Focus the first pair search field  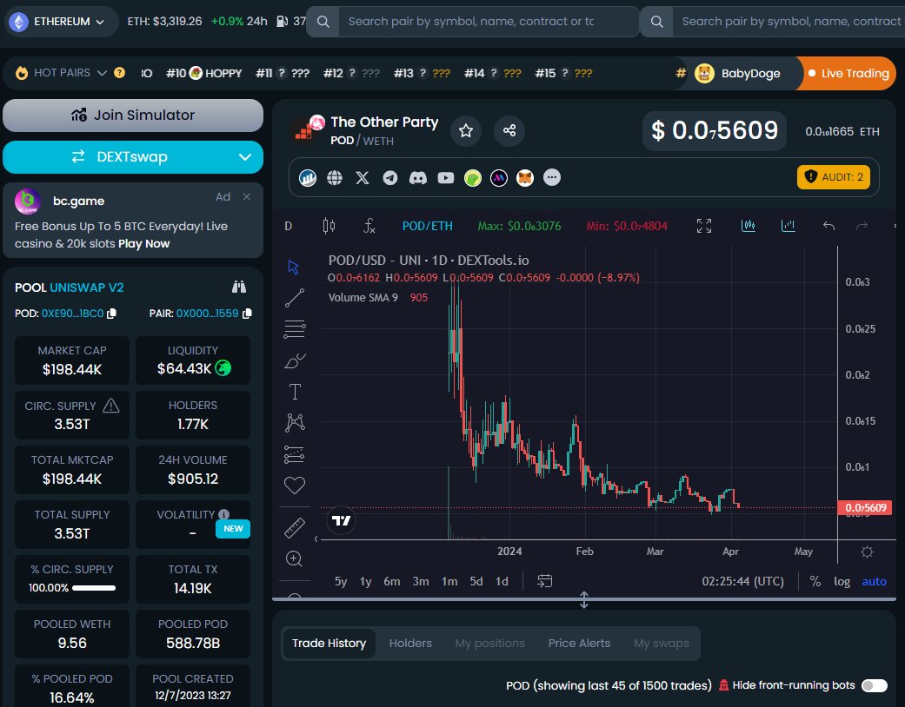point(489,22)
